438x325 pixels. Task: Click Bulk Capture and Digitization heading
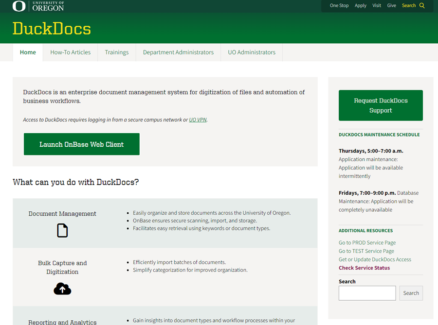tap(62, 267)
